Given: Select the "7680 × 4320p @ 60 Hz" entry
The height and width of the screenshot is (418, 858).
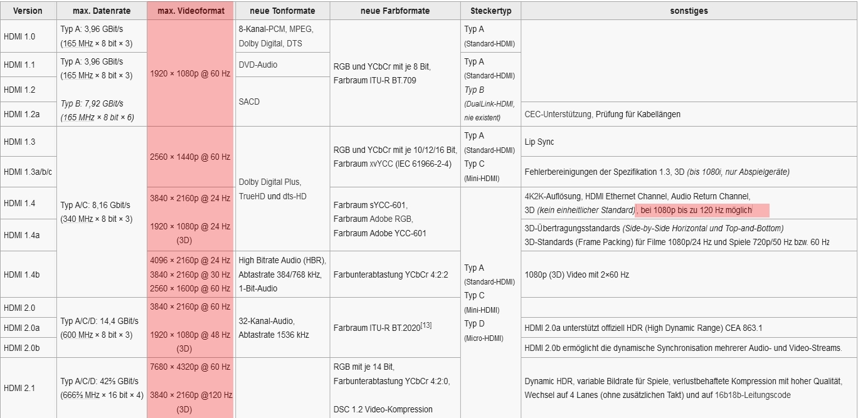Looking at the screenshot, I should (x=190, y=367).
